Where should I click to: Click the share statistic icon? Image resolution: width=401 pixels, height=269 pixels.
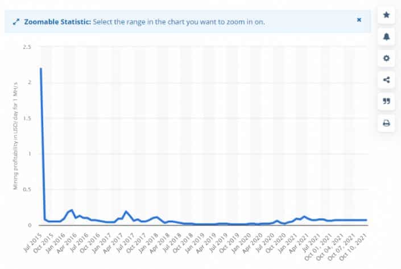pos(386,80)
